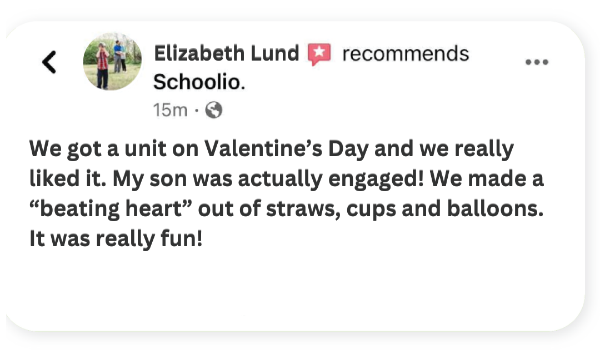Open Elizabeth Lund's round profile picture
The width and height of the screenshot is (600, 354).
112,61
